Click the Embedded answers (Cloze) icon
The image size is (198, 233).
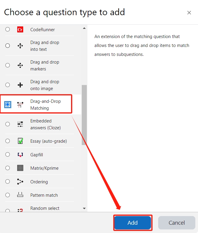click(20, 124)
